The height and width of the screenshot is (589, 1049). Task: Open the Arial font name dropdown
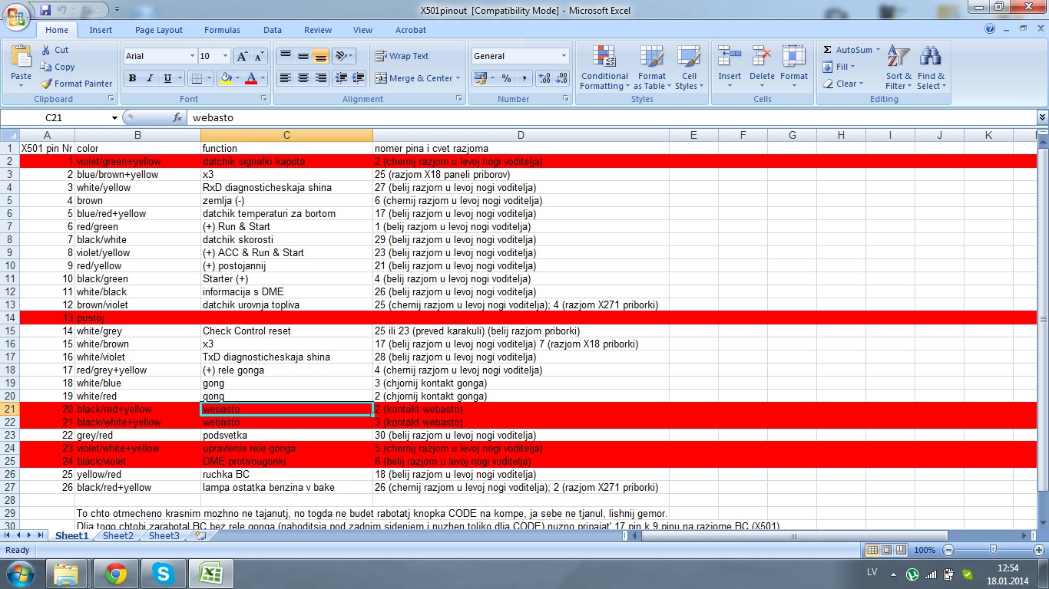pyautogui.click(x=192, y=56)
